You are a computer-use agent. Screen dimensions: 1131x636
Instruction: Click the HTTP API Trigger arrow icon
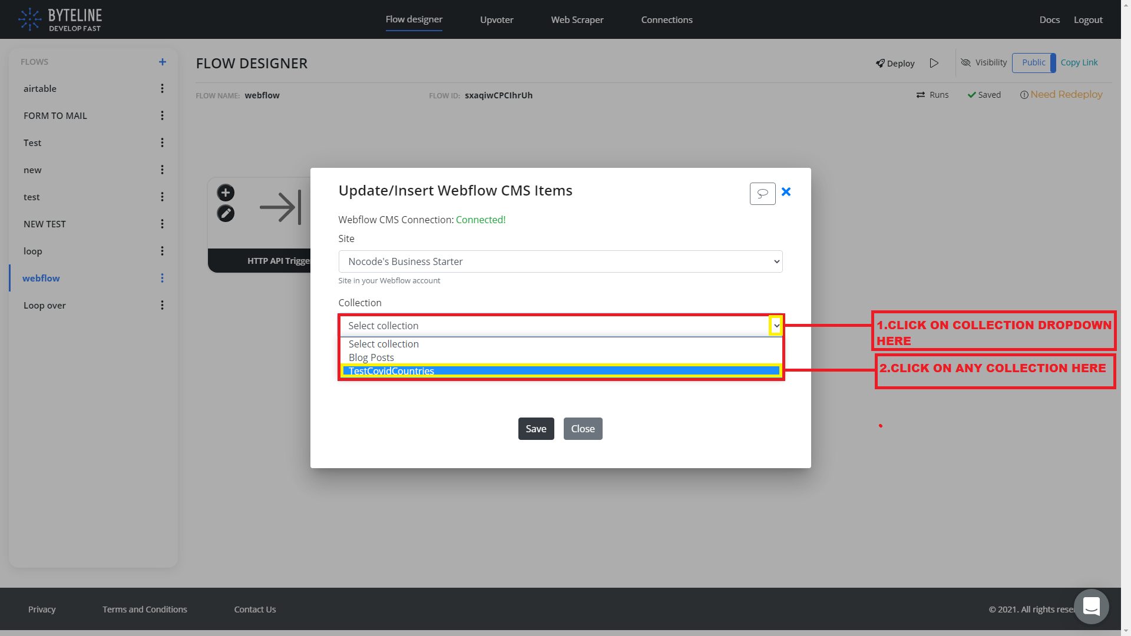point(281,207)
